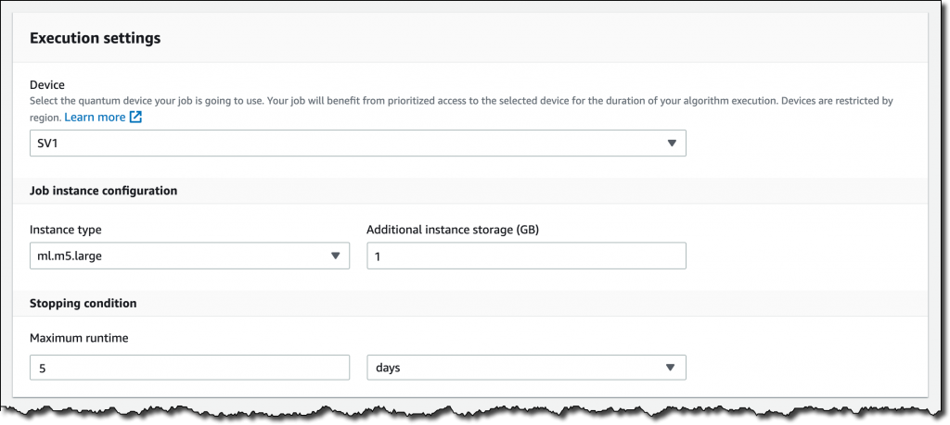Open the Learn more link
This screenshot has width=950, height=425.
[x=95, y=118]
